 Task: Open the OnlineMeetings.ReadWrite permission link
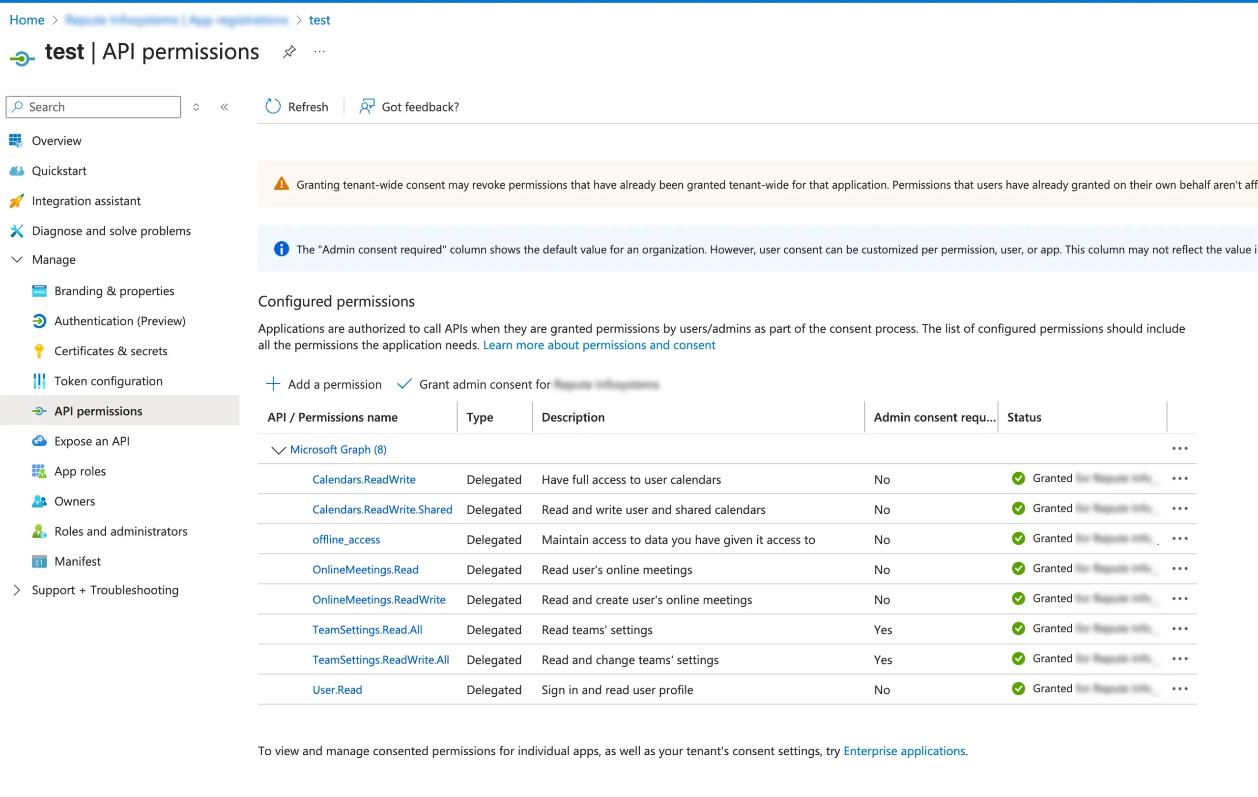pyautogui.click(x=379, y=599)
